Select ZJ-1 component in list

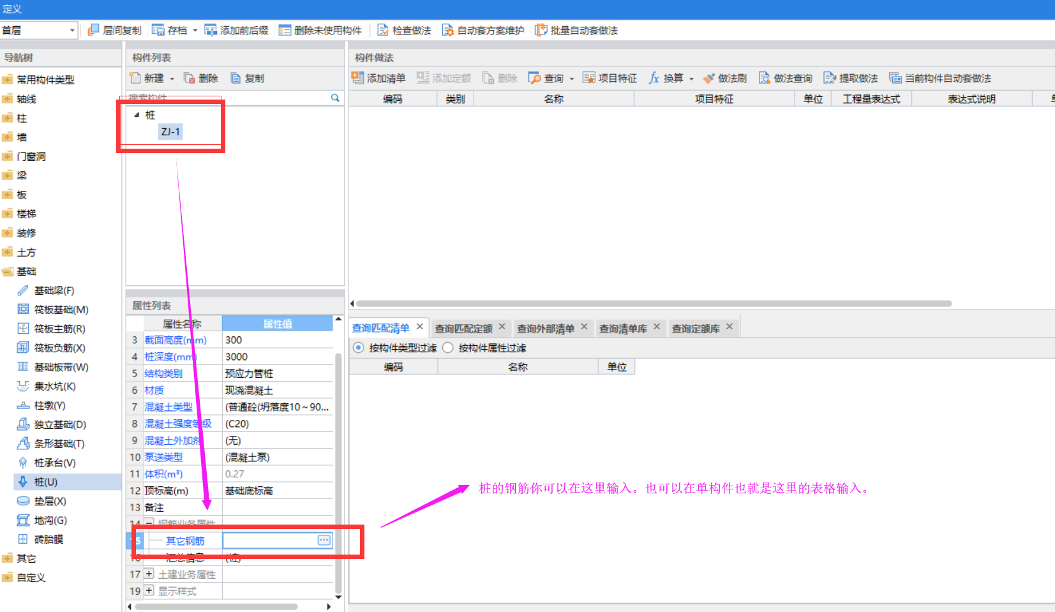(x=170, y=131)
